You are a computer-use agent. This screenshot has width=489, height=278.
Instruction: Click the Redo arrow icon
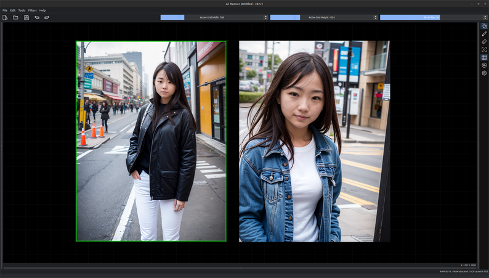47,17
